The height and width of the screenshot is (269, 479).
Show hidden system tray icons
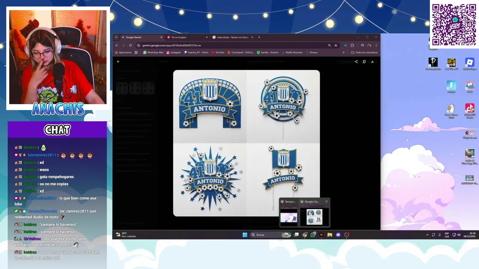[427, 235]
